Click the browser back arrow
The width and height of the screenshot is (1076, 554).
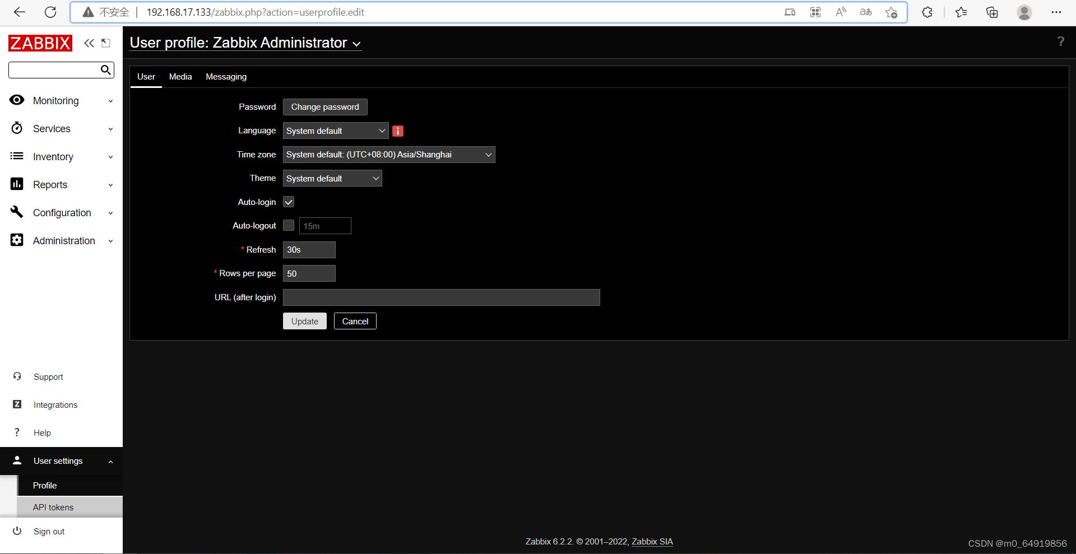click(20, 12)
